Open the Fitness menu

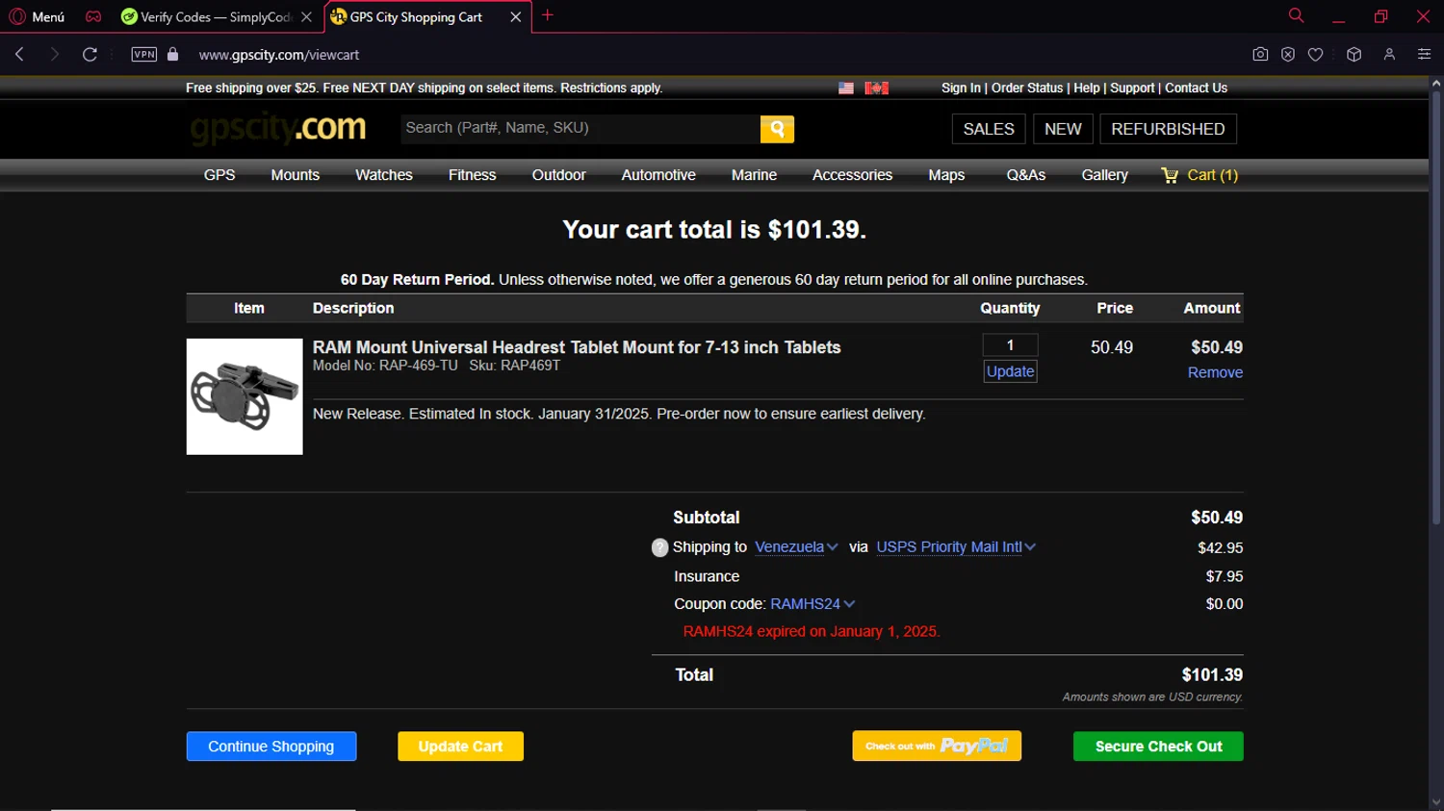tap(472, 175)
